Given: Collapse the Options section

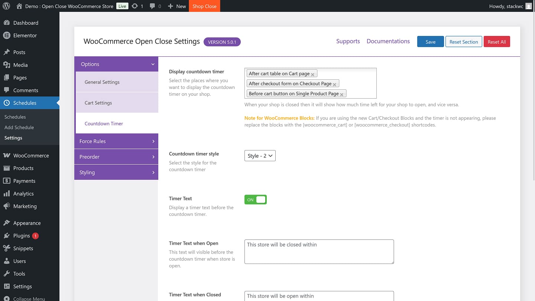Looking at the screenshot, I should 116,64.
